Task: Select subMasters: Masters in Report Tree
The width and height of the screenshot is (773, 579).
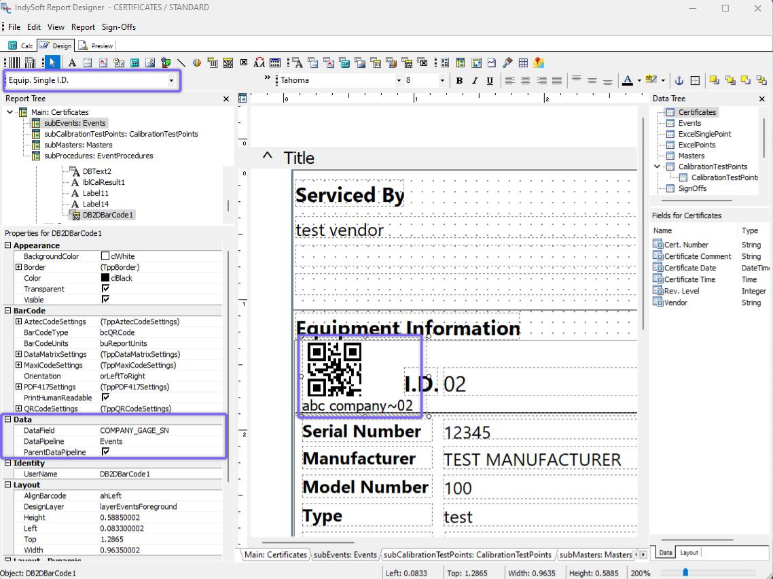Action: tap(78, 145)
